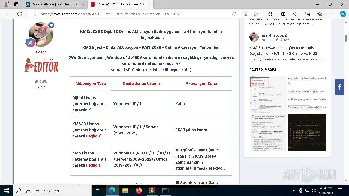Open the browser profile icon
Image resolution: width=349 pixels, height=196 pixels.
point(6,4)
